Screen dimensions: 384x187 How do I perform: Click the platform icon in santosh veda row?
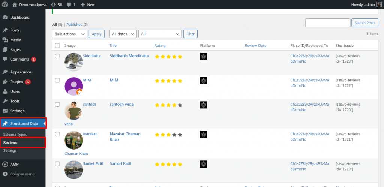pyautogui.click(x=204, y=105)
